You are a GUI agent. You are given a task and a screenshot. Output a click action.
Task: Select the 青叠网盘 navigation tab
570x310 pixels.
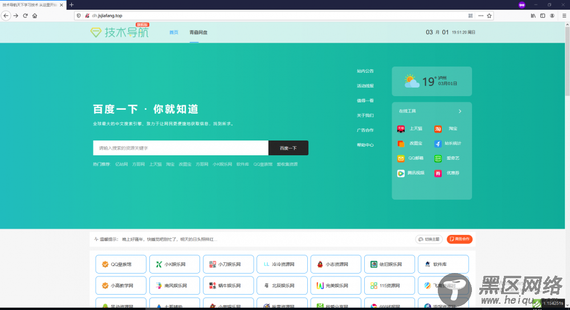pos(198,32)
